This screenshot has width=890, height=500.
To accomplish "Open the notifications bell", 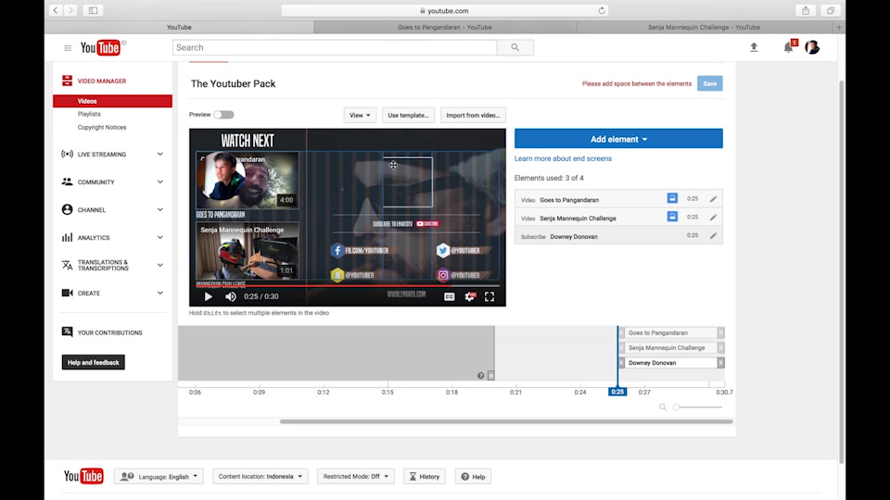I will (x=788, y=47).
